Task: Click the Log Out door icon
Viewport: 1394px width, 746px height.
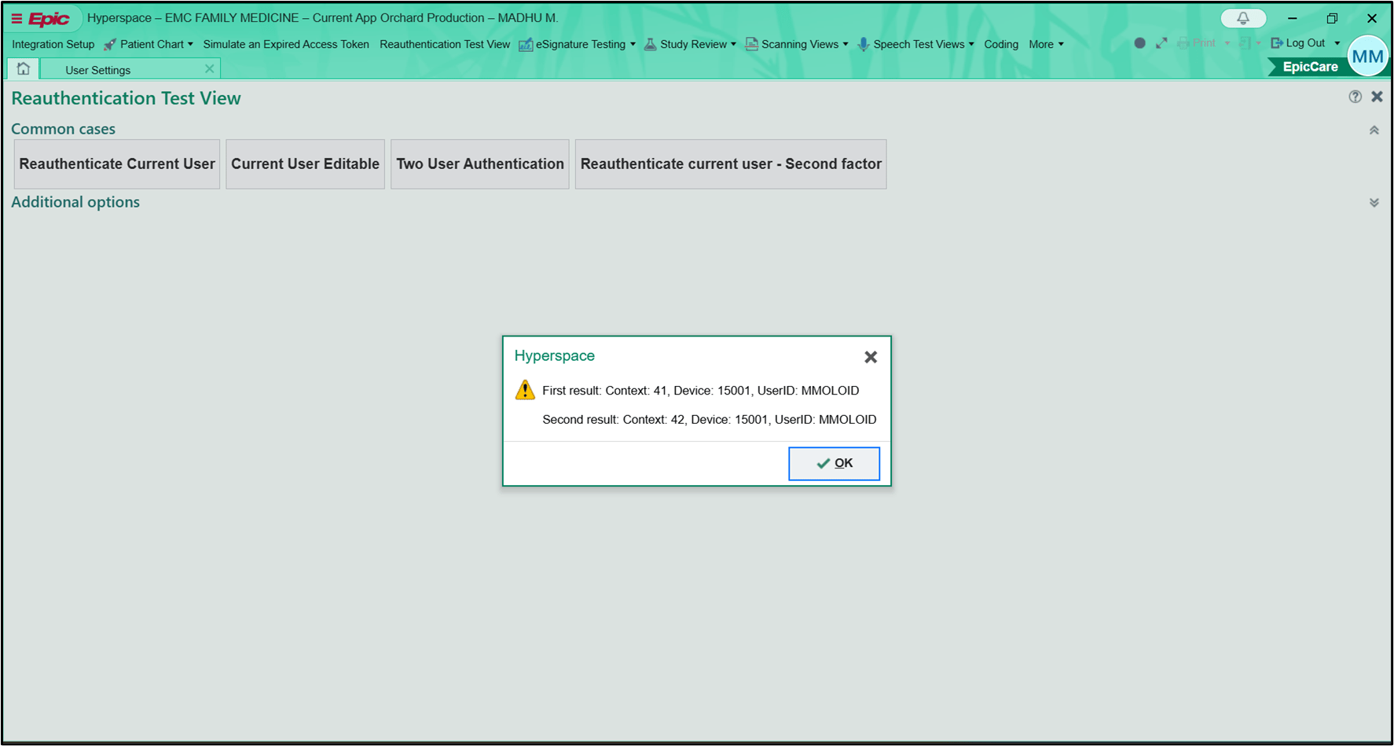Action: point(1277,43)
